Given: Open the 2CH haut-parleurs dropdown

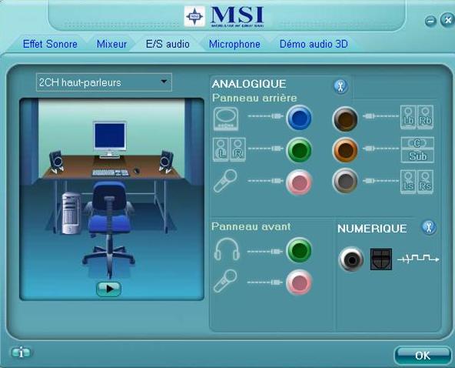Looking at the screenshot, I should (104, 82).
